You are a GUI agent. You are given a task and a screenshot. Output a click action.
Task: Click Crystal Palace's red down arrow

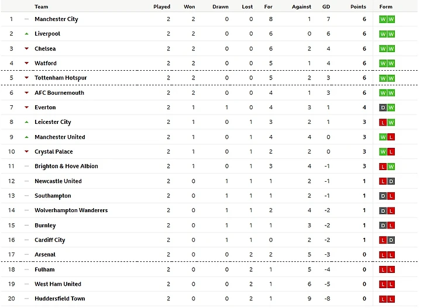(x=26, y=151)
